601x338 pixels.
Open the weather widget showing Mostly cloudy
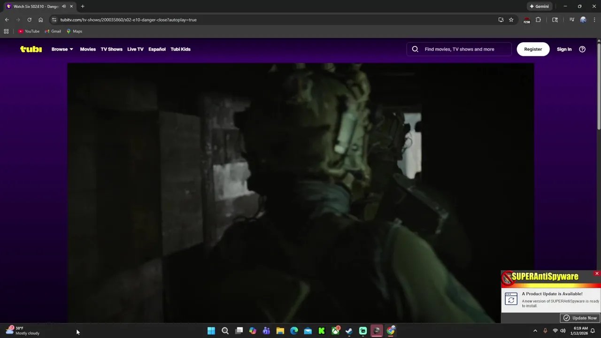point(22,330)
